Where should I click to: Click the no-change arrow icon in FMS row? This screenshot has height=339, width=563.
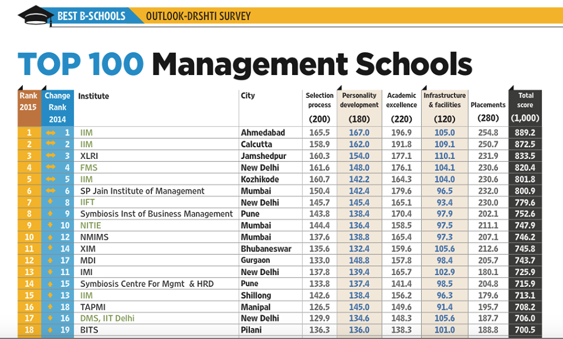[x=50, y=167]
